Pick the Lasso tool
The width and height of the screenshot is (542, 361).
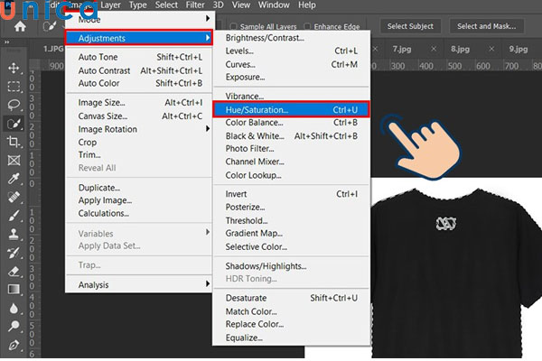[x=14, y=105]
